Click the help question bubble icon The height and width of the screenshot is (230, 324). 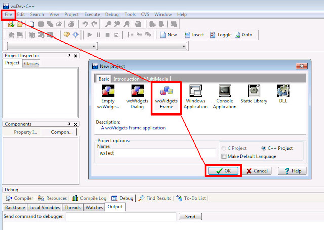[x=66, y=35]
